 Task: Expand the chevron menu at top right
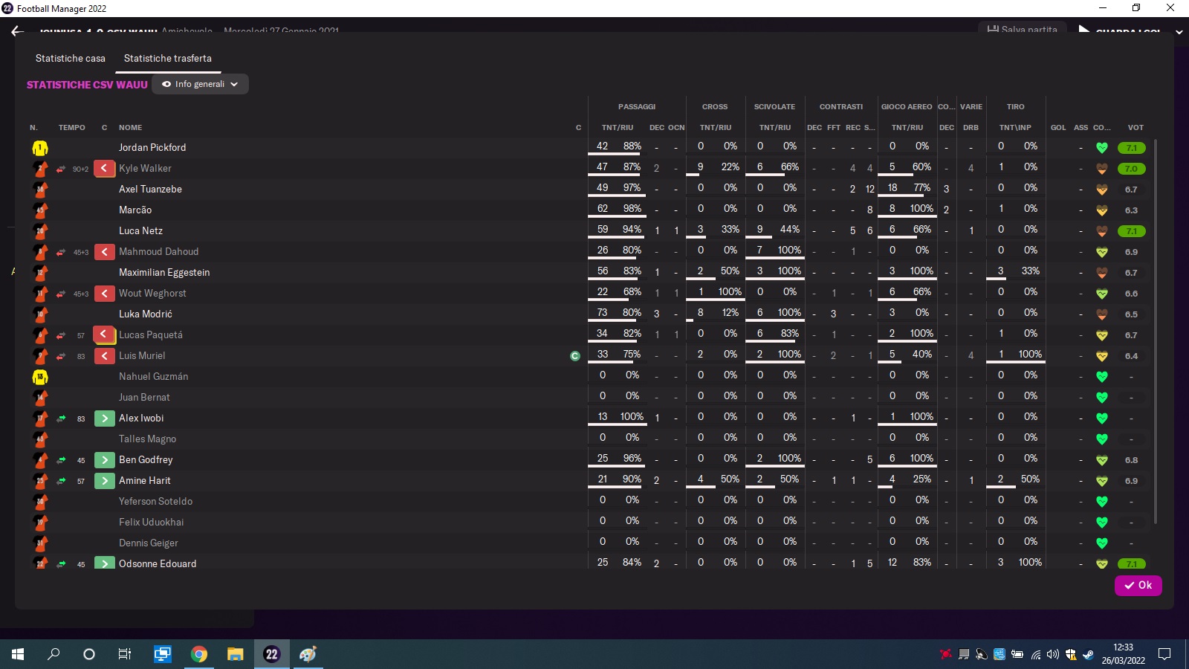[1179, 32]
